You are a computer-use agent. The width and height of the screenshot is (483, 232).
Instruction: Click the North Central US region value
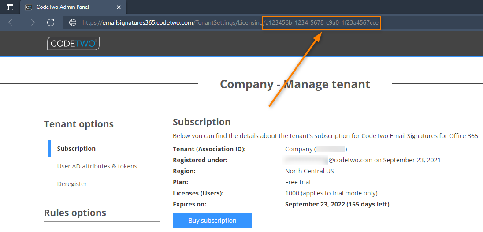pos(309,171)
